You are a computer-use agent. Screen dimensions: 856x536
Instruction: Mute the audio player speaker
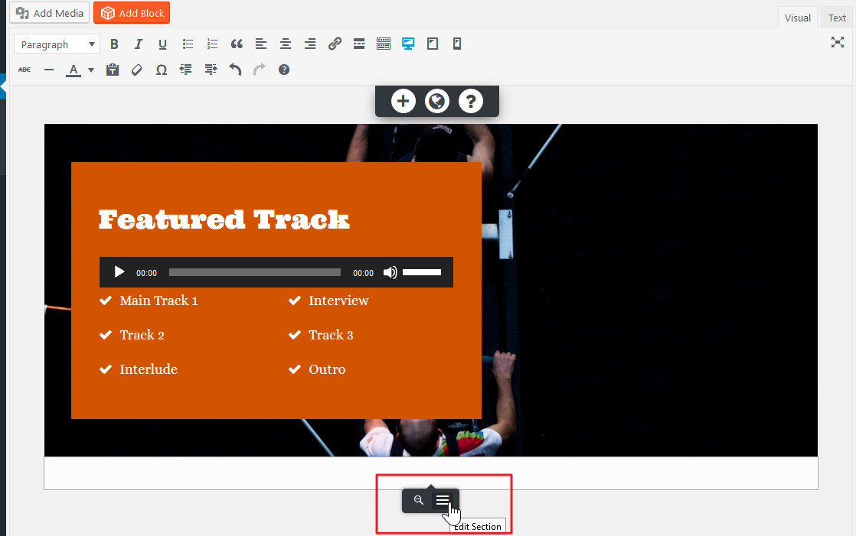coord(390,272)
